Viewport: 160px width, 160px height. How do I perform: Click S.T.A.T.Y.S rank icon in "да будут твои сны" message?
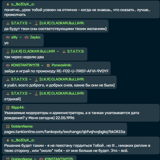point(8,23)
